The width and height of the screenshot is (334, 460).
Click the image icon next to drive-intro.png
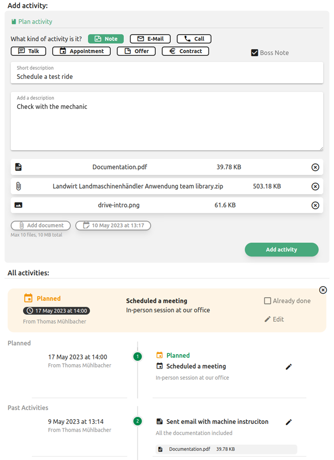[x=18, y=205]
